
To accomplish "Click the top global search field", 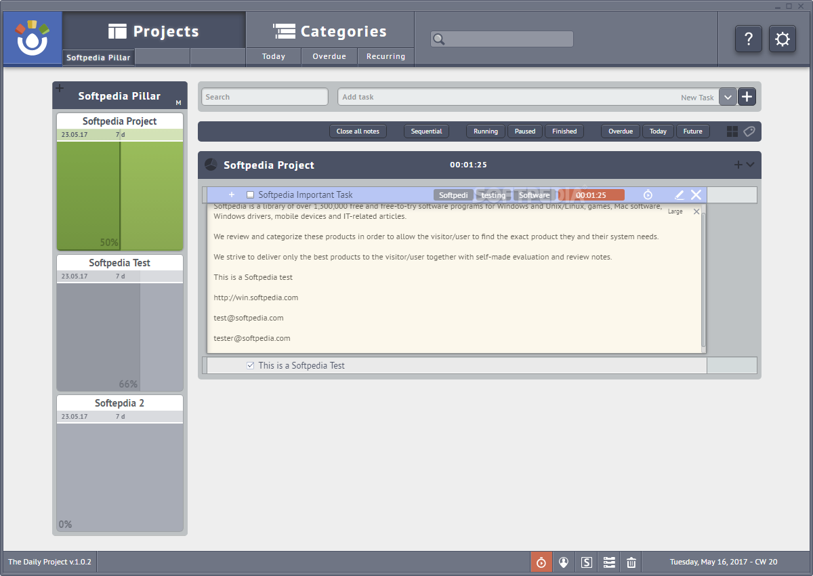I will [502, 39].
